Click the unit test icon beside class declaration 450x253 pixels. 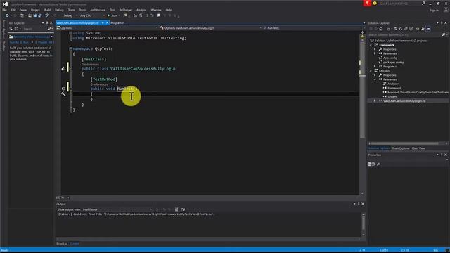(63, 69)
